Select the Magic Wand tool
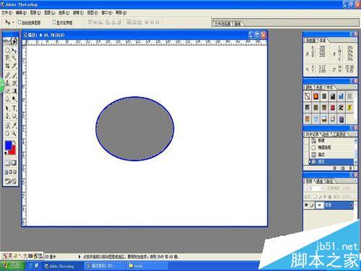361x271 pixels. click(x=14, y=58)
